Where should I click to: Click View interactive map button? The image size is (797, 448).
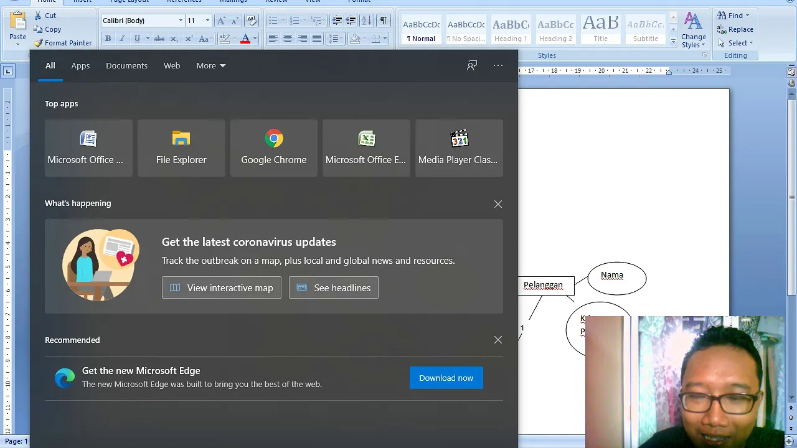coord(222,287)
